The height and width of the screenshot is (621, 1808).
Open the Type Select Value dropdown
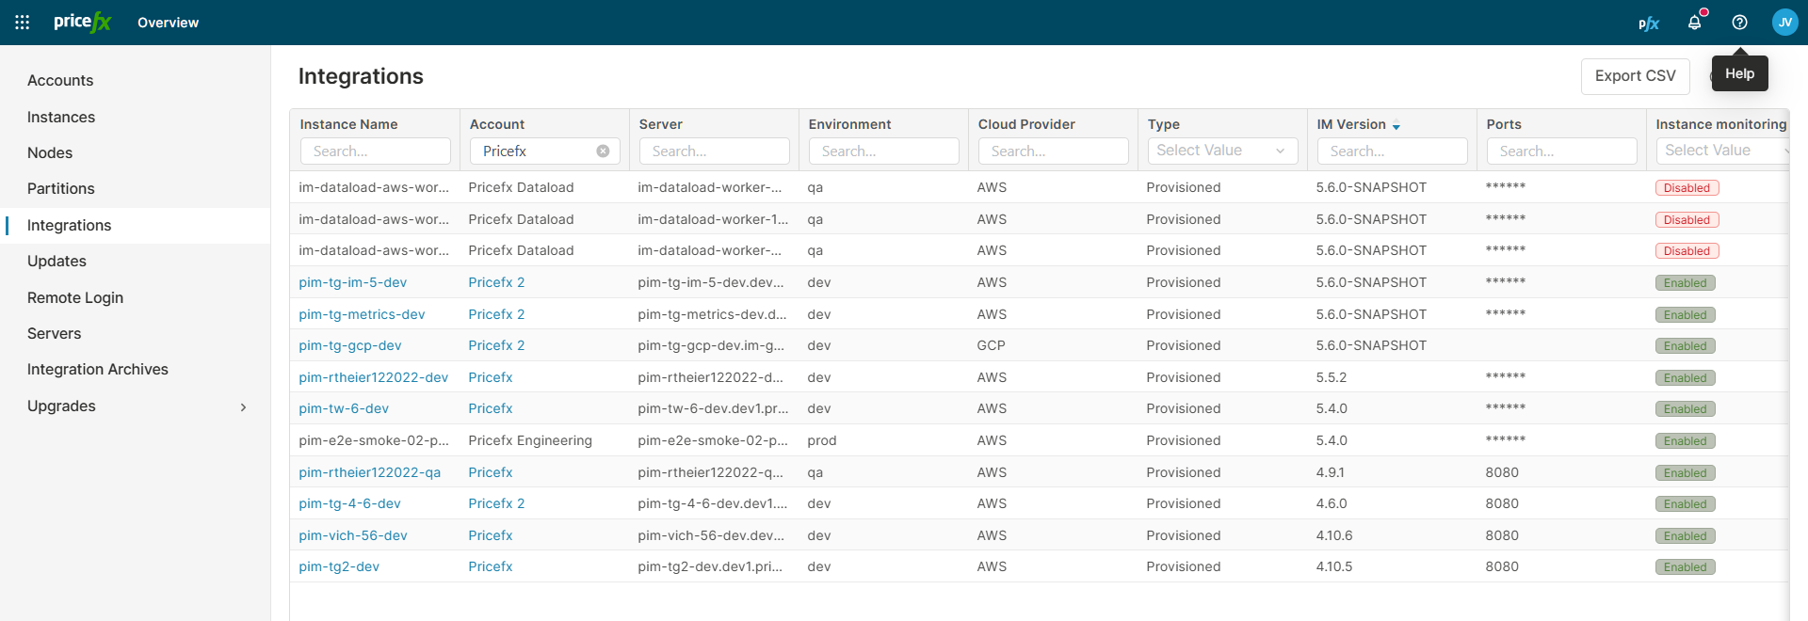(1221, 151)
